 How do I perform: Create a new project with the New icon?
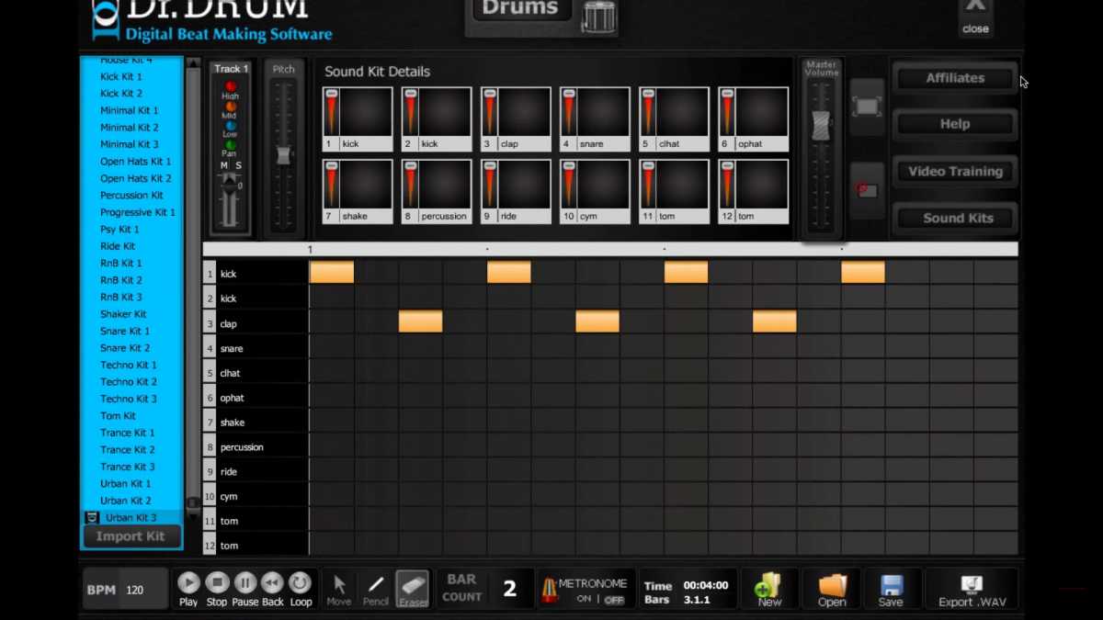768,583
